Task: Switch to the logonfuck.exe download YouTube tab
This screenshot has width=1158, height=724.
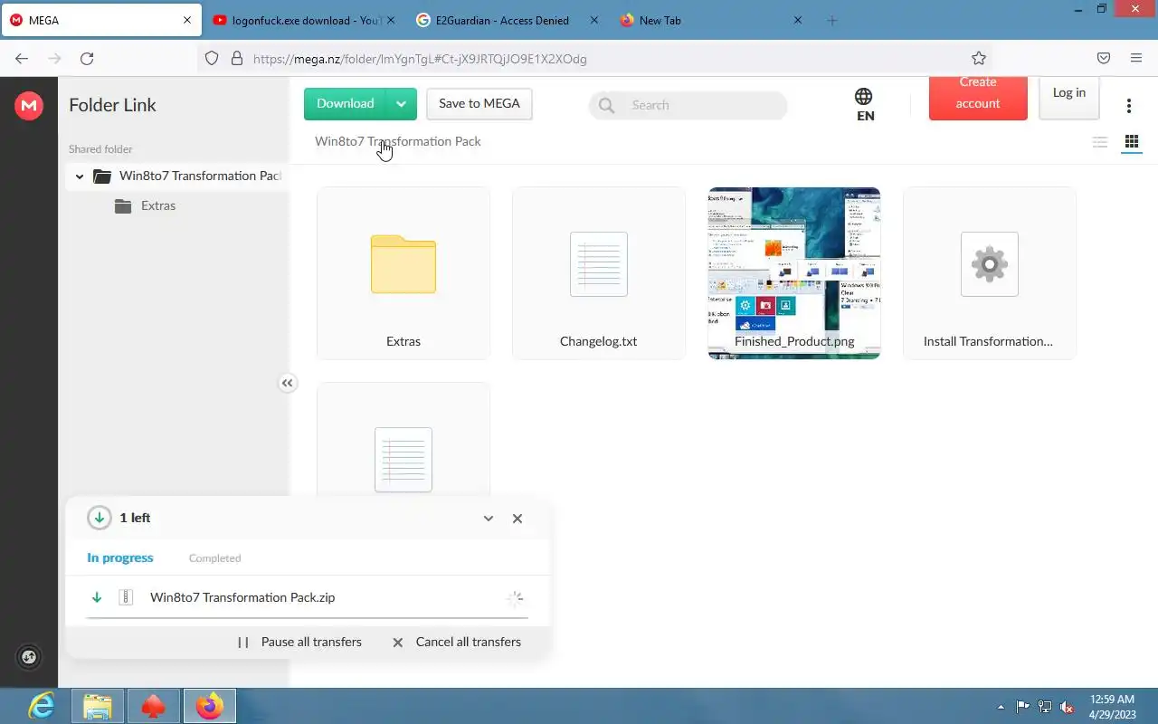Action: tap(305, 20)
